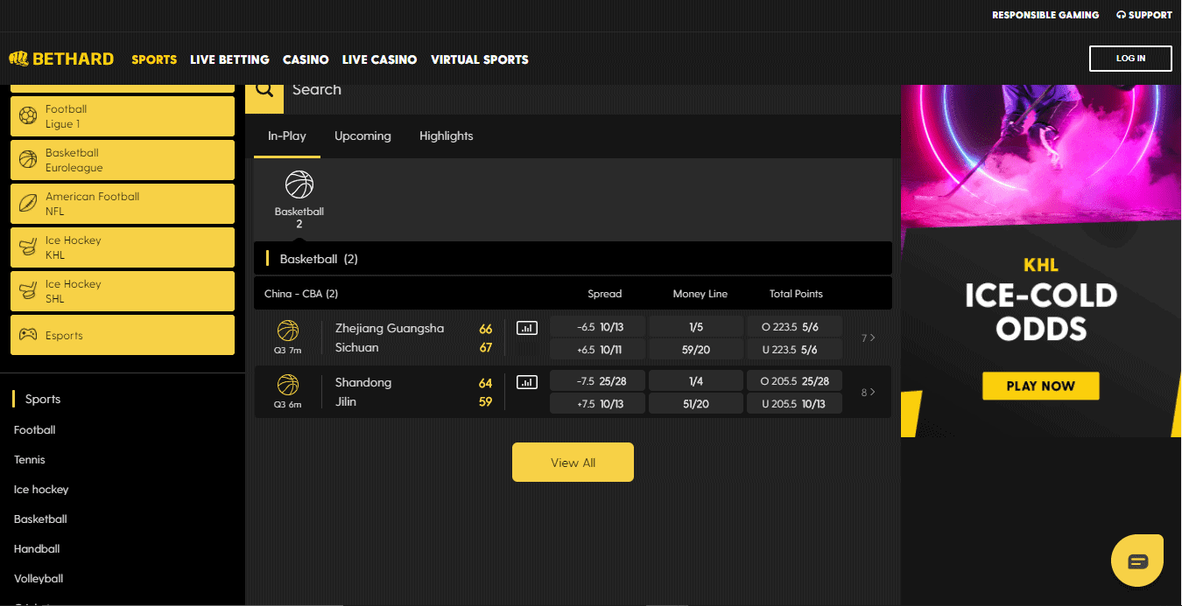Open Ice Hockey KHL quick link
The height and width of the screenshot is (606, 1182).
point(123,247)
